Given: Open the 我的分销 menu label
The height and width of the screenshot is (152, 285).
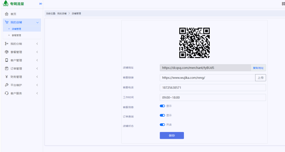Looking at the screenshot, I should (x=16, y=44).
